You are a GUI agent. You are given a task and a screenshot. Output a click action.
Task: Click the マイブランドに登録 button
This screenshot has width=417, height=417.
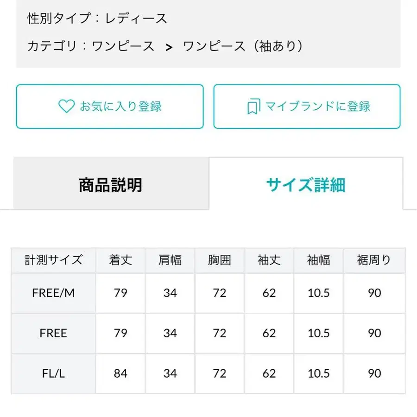click(x=307, y=107)
